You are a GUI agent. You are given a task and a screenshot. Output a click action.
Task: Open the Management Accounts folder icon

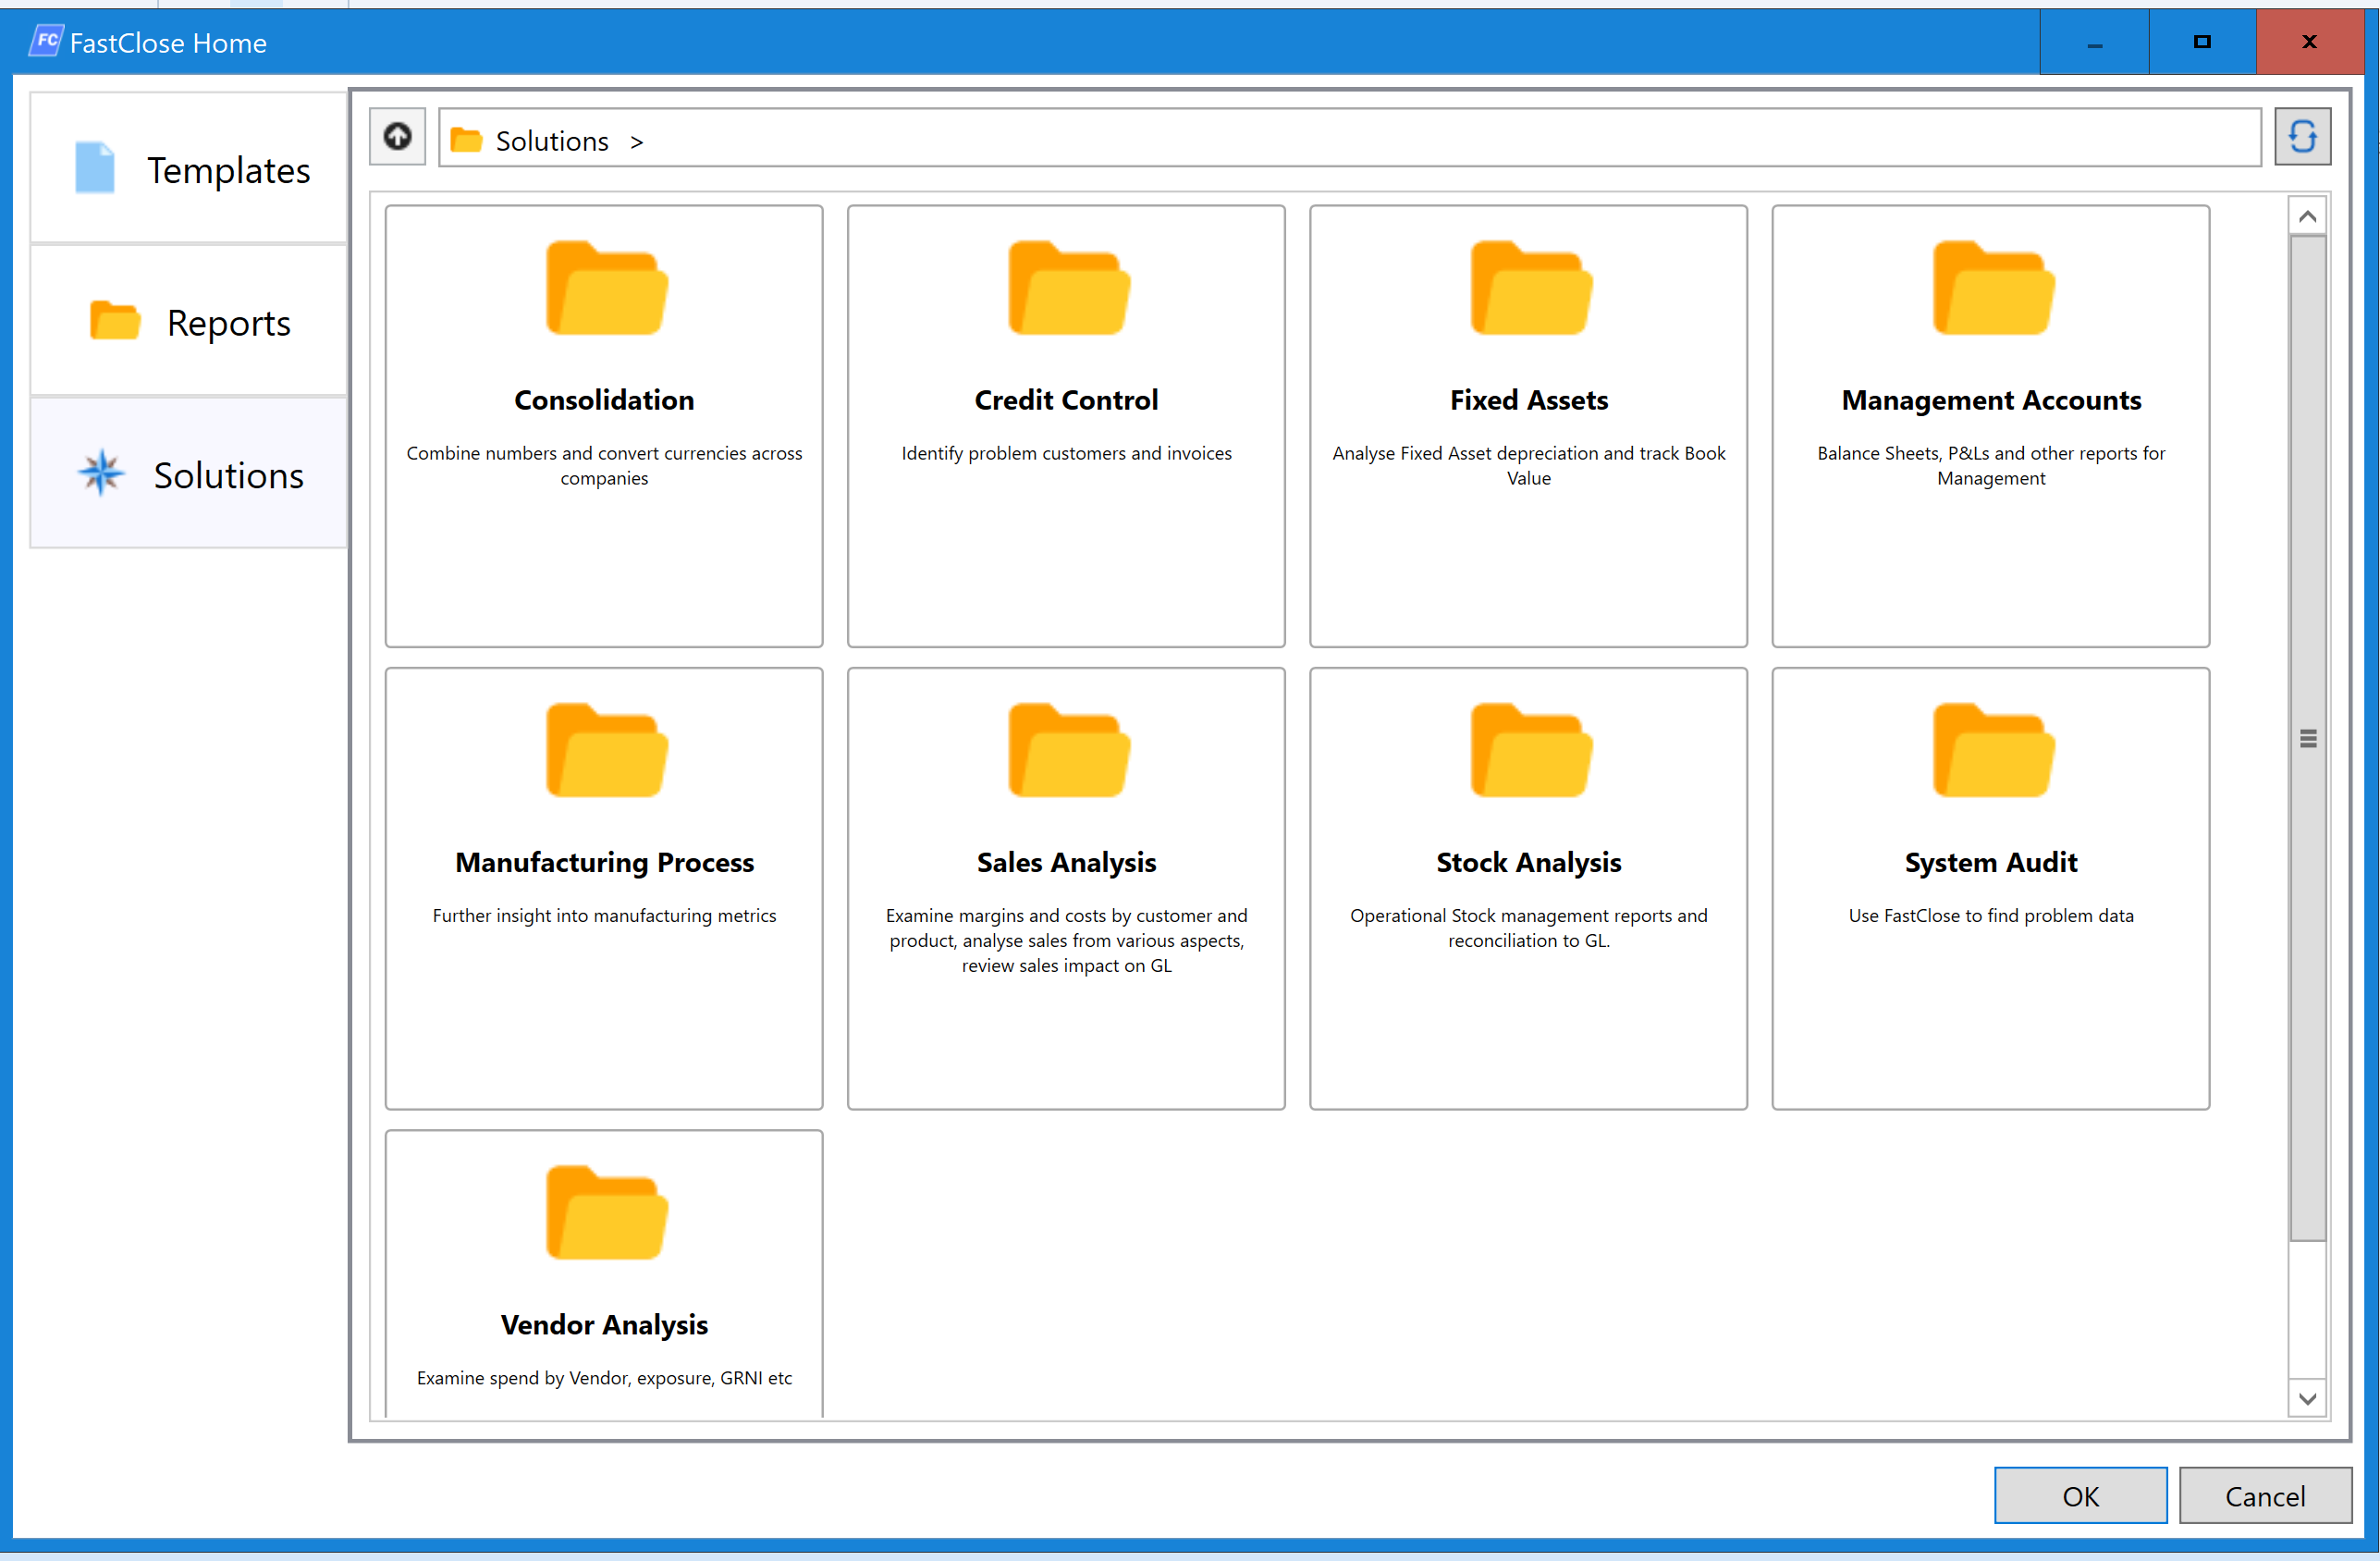1993,288
